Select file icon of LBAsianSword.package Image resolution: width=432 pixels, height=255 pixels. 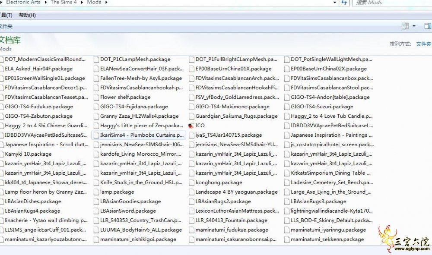(x=96, y=211)
